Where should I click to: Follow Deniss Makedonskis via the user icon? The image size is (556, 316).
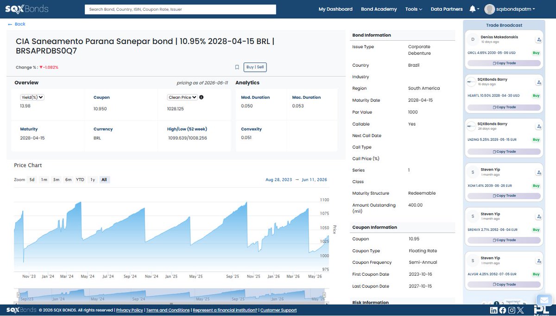[538, 40]
